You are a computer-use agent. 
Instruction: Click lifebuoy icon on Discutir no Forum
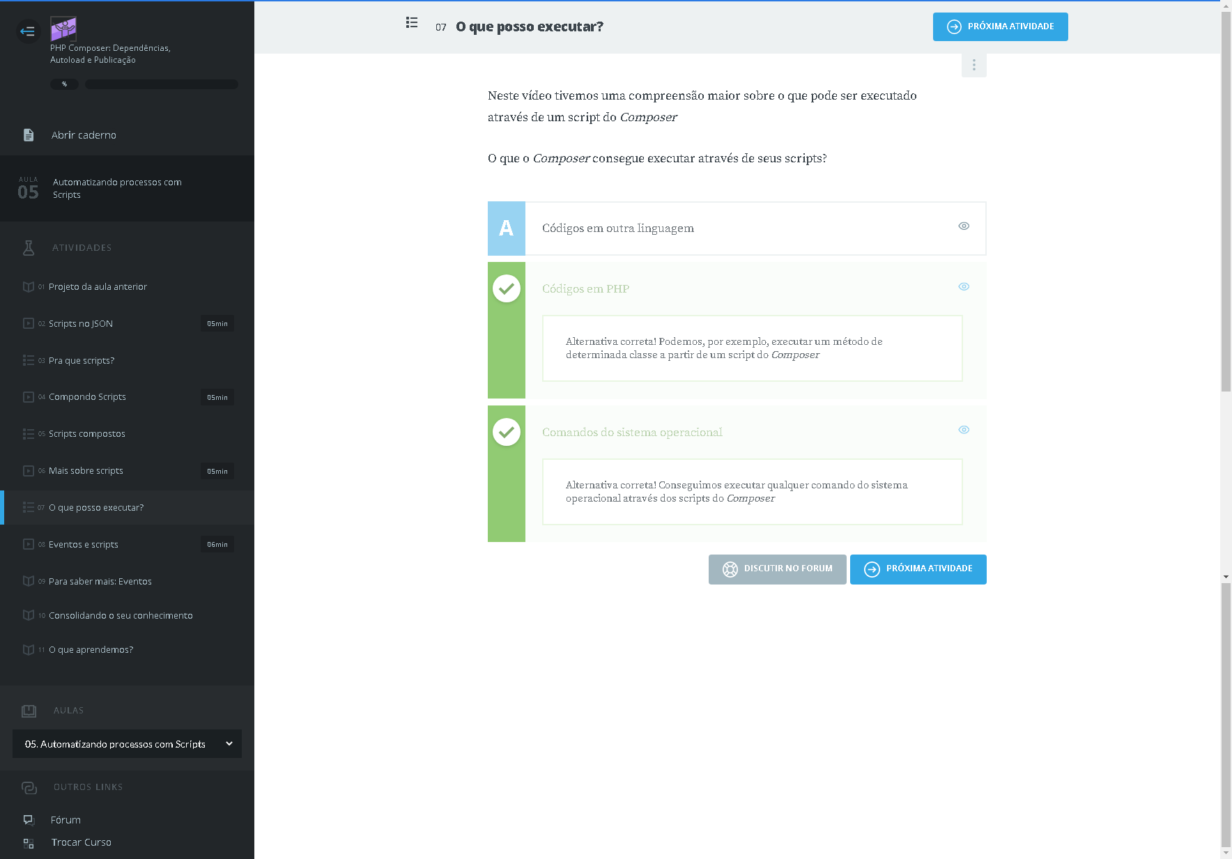tap(730, 569)
